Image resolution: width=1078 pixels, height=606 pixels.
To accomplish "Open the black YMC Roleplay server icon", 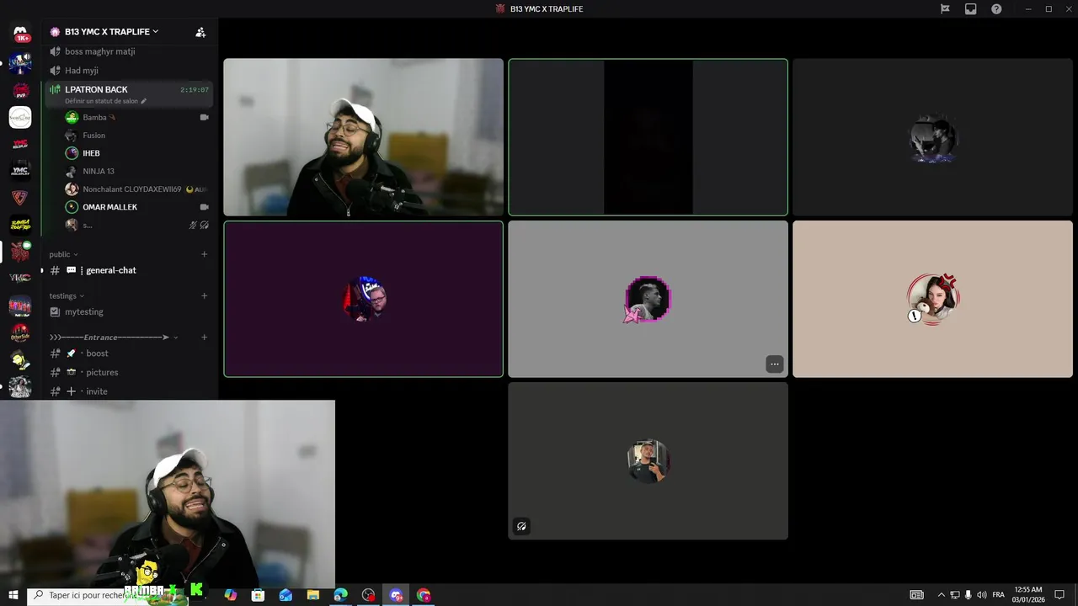I will [x=20, y=171].
